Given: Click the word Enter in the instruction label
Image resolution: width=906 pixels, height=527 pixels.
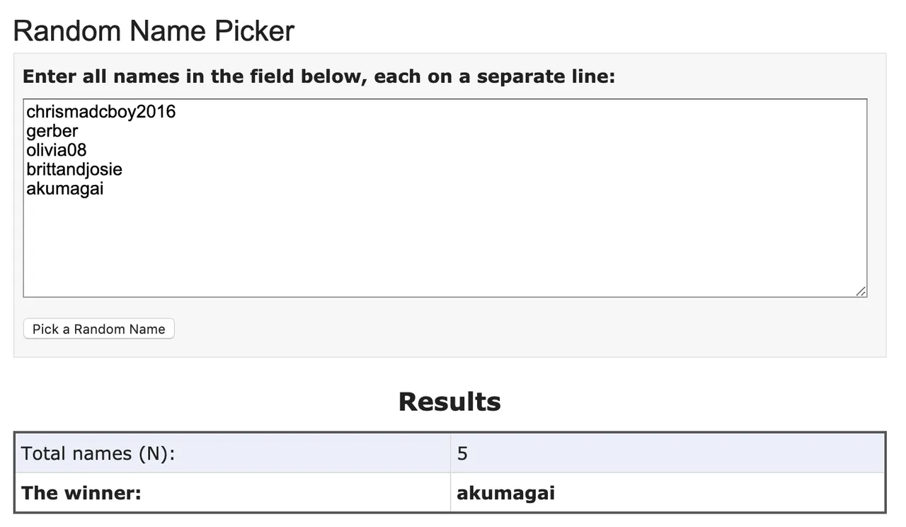Looking at the screenshot, I should click(50, 76).
